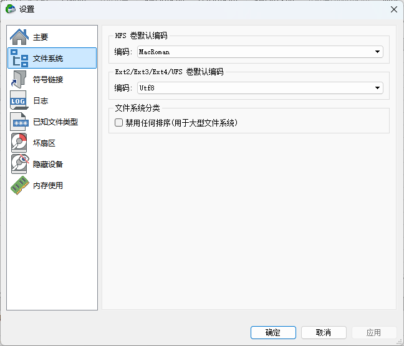Open Ext2/Ext3/Ext4/UFS encoding dropdown arrow
The image size is (404, 346).
click(x=377, y=88)
